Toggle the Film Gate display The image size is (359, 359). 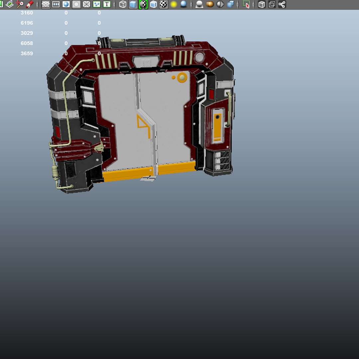(x=56, y=4)
